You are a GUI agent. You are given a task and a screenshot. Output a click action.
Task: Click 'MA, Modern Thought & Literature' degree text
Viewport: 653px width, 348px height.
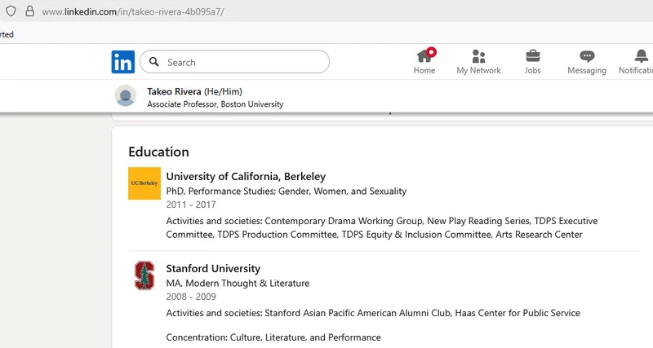coord(238,283)
